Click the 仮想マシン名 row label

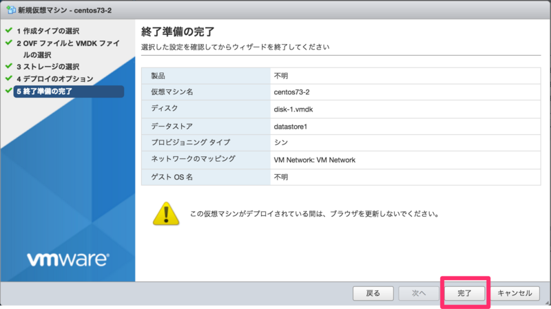click(x=172, y=92)
